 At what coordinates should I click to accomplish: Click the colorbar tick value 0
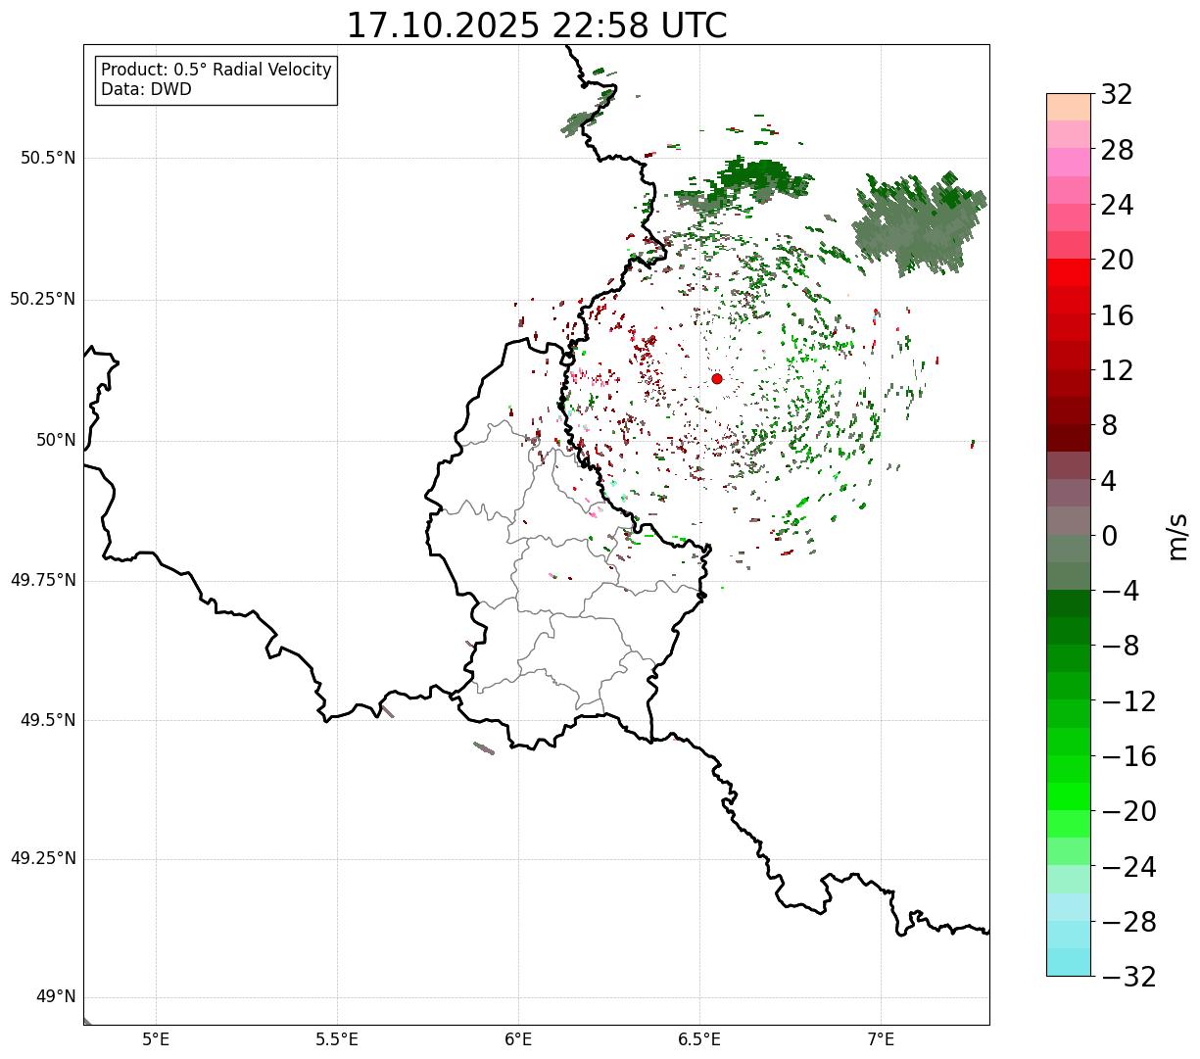(1110, 536)
